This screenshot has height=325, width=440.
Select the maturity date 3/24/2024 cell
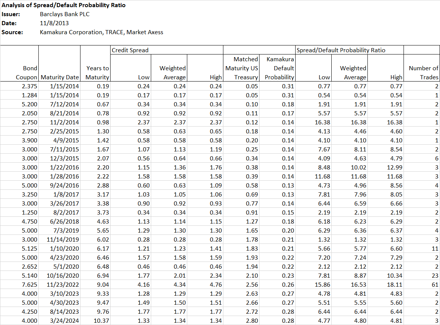pyautogui.click(x=59, y=320)
